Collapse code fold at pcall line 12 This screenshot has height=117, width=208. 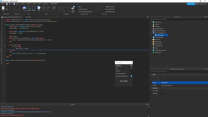[x=5, y=38]
